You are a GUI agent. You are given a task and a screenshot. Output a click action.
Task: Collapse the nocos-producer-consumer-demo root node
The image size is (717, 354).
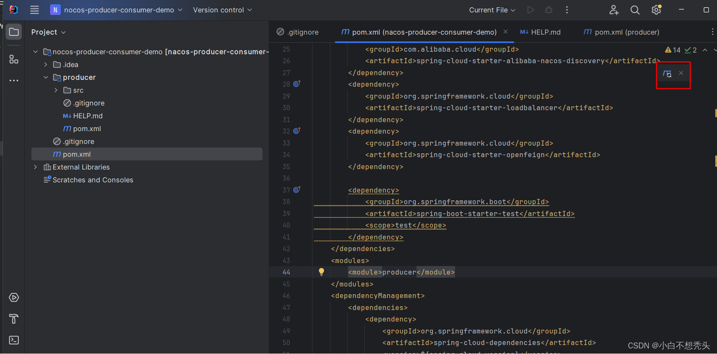point(36,52)
